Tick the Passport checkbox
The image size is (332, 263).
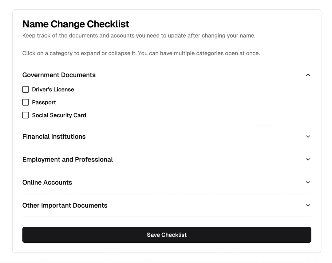[26, 102]
